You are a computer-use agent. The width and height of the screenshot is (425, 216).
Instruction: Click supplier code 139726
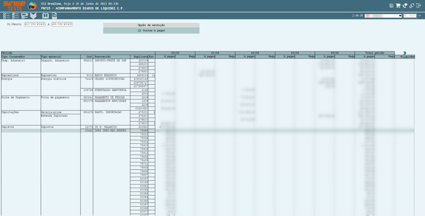(87, 90)
